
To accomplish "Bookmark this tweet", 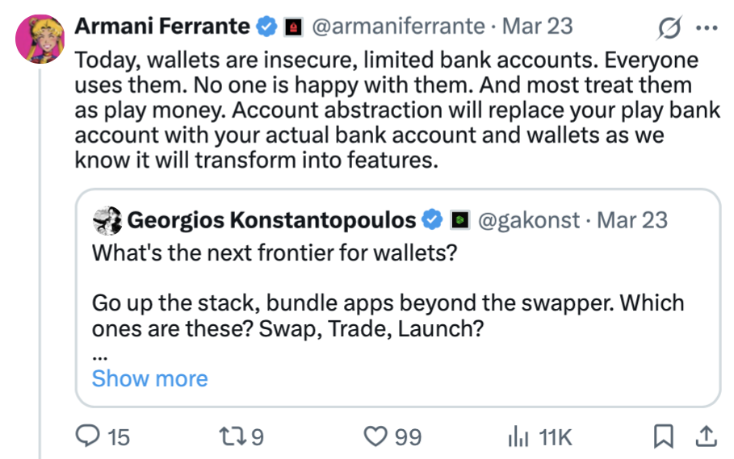I will coord(663,436).
